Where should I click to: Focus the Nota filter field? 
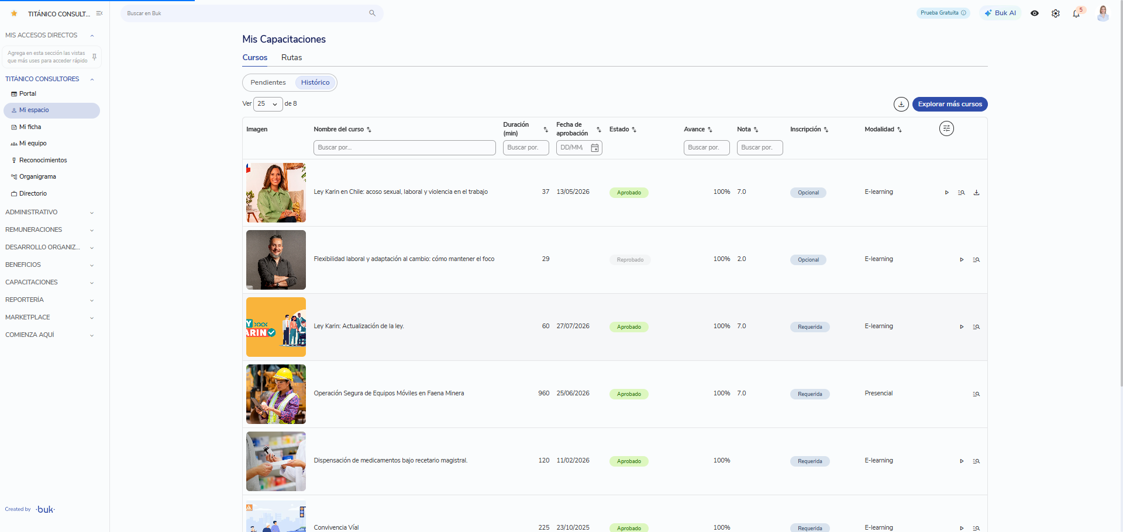pyautogui.click(x=760, y=148)
